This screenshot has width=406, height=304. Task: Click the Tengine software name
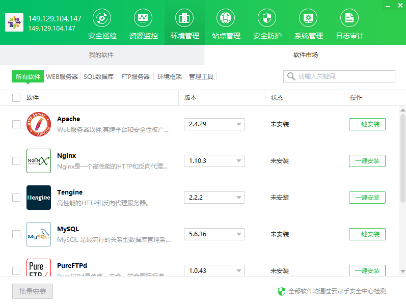(x=70, y=192)
